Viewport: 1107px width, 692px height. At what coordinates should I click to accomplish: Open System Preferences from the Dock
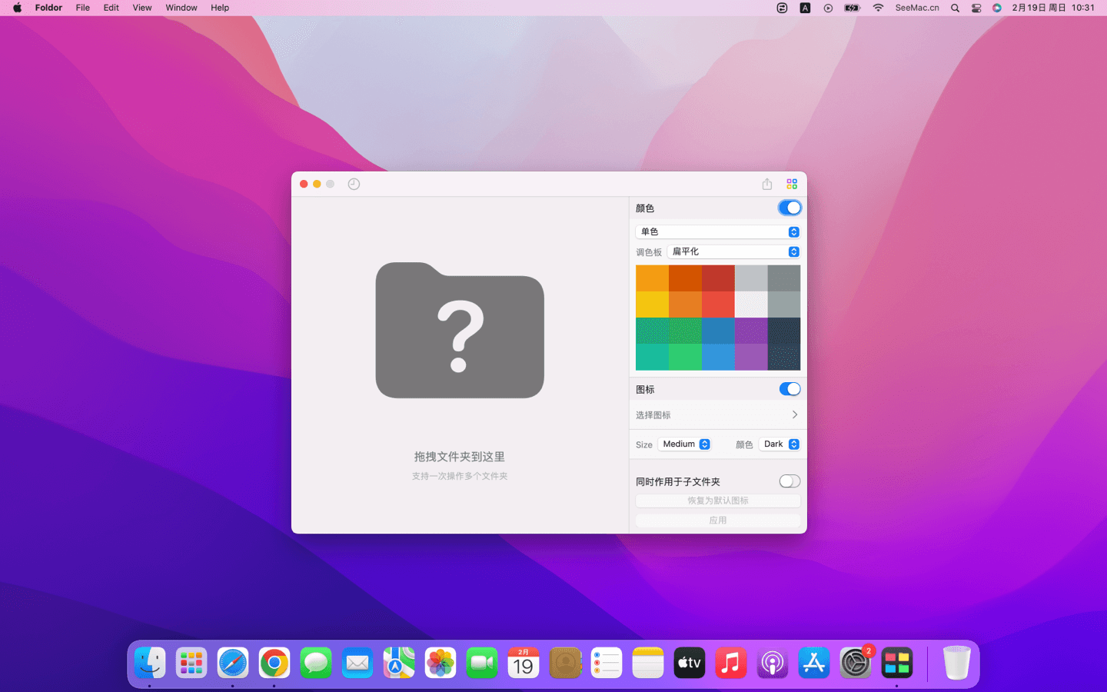coord(855,663)
